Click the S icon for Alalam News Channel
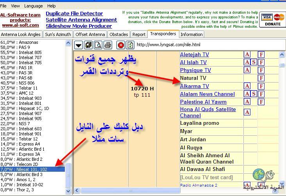This screenshot has height=196, width=286. pos(254,94)
